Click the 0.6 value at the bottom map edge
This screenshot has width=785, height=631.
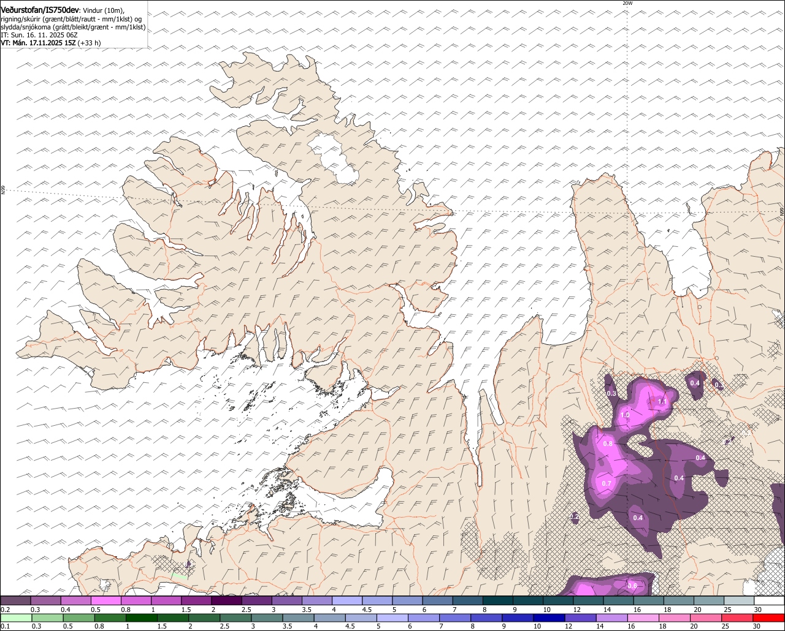tap(632, 586)
